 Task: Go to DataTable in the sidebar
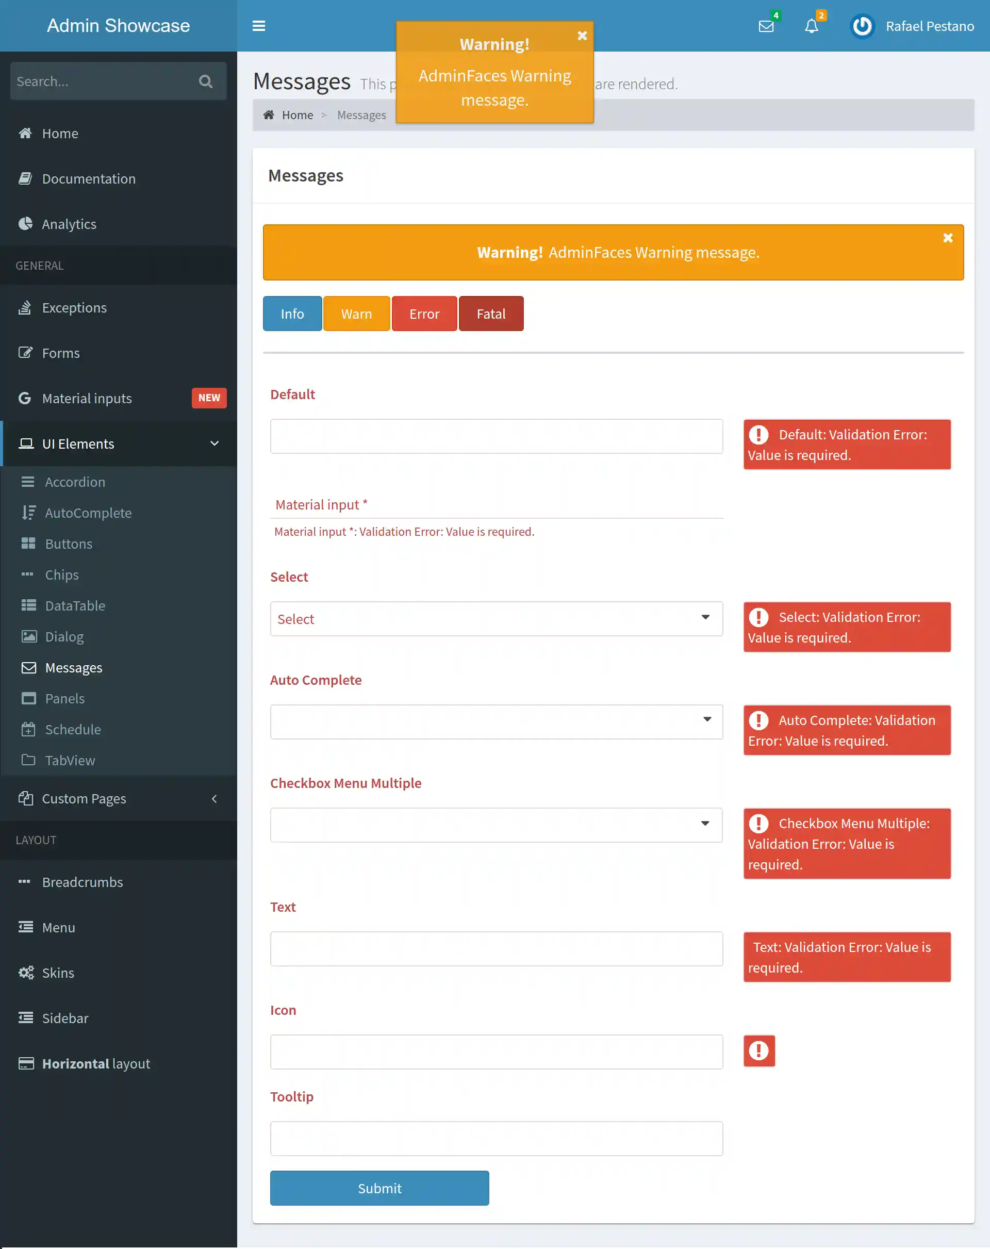point(75,606)
